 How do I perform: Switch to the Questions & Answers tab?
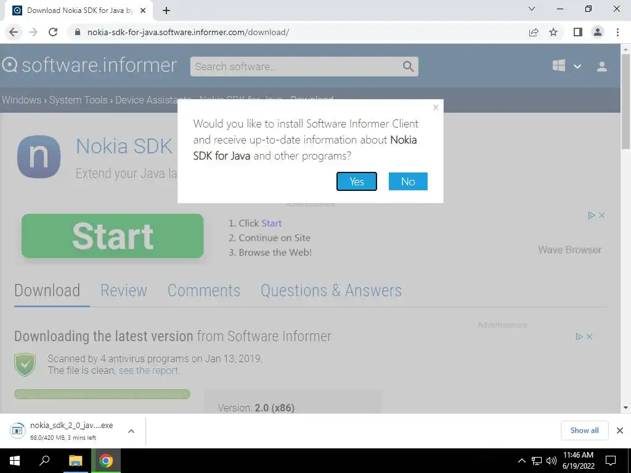pyautogui.click(x=331, y=291)
